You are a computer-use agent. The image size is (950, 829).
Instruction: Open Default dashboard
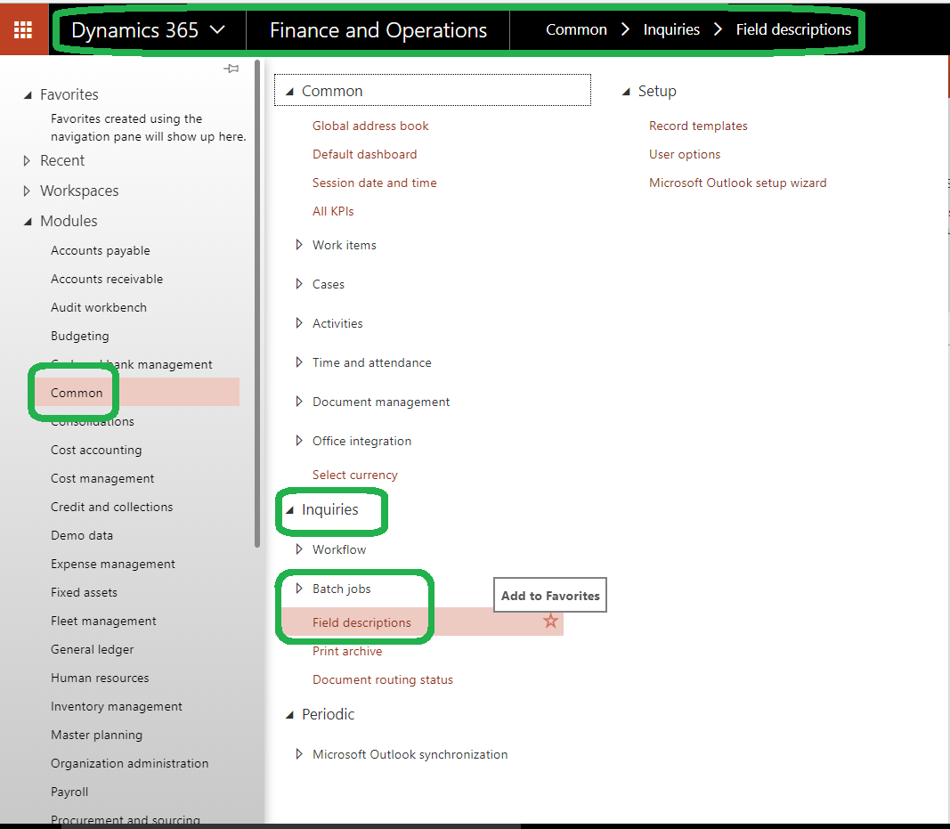[365, 155]
